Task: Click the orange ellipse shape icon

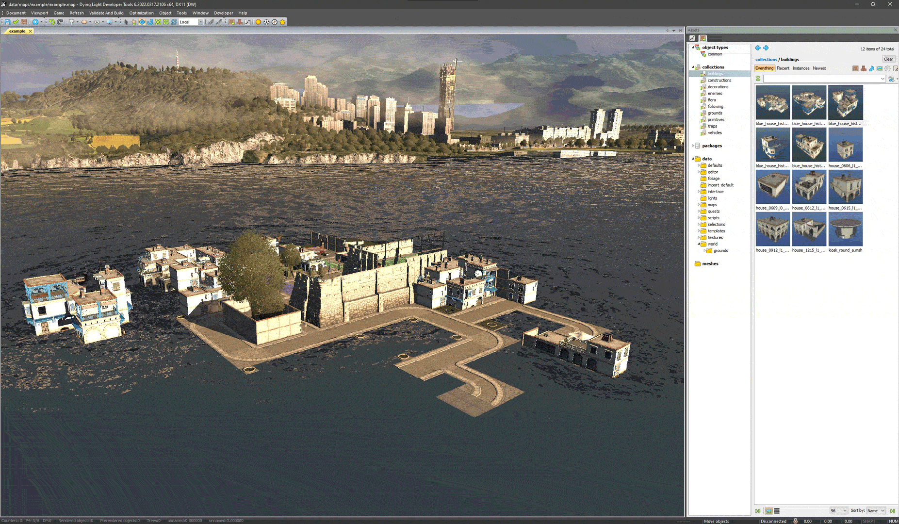Action: pos(84,22)
